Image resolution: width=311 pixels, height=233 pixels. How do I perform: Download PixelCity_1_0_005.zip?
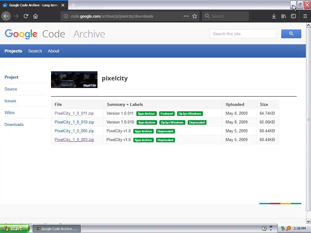74,131
